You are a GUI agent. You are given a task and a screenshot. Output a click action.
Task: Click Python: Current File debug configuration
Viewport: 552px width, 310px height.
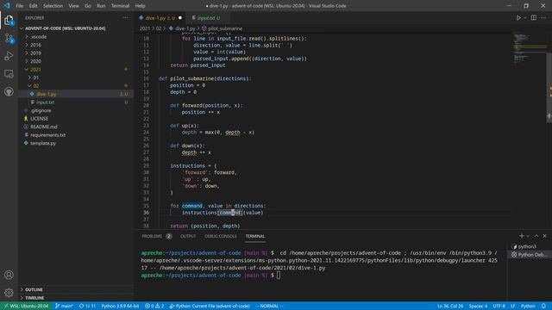(210, 307)
